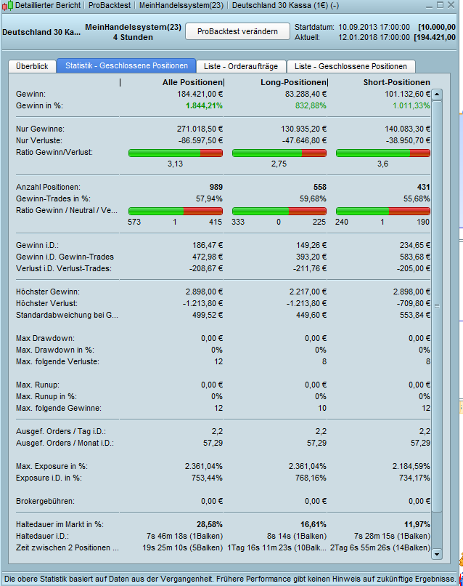Screen dimensions: 463x586
Task: Click the MeinHandelssystem(23) 4 Stunden heading
Action: (x=134, y=32)
